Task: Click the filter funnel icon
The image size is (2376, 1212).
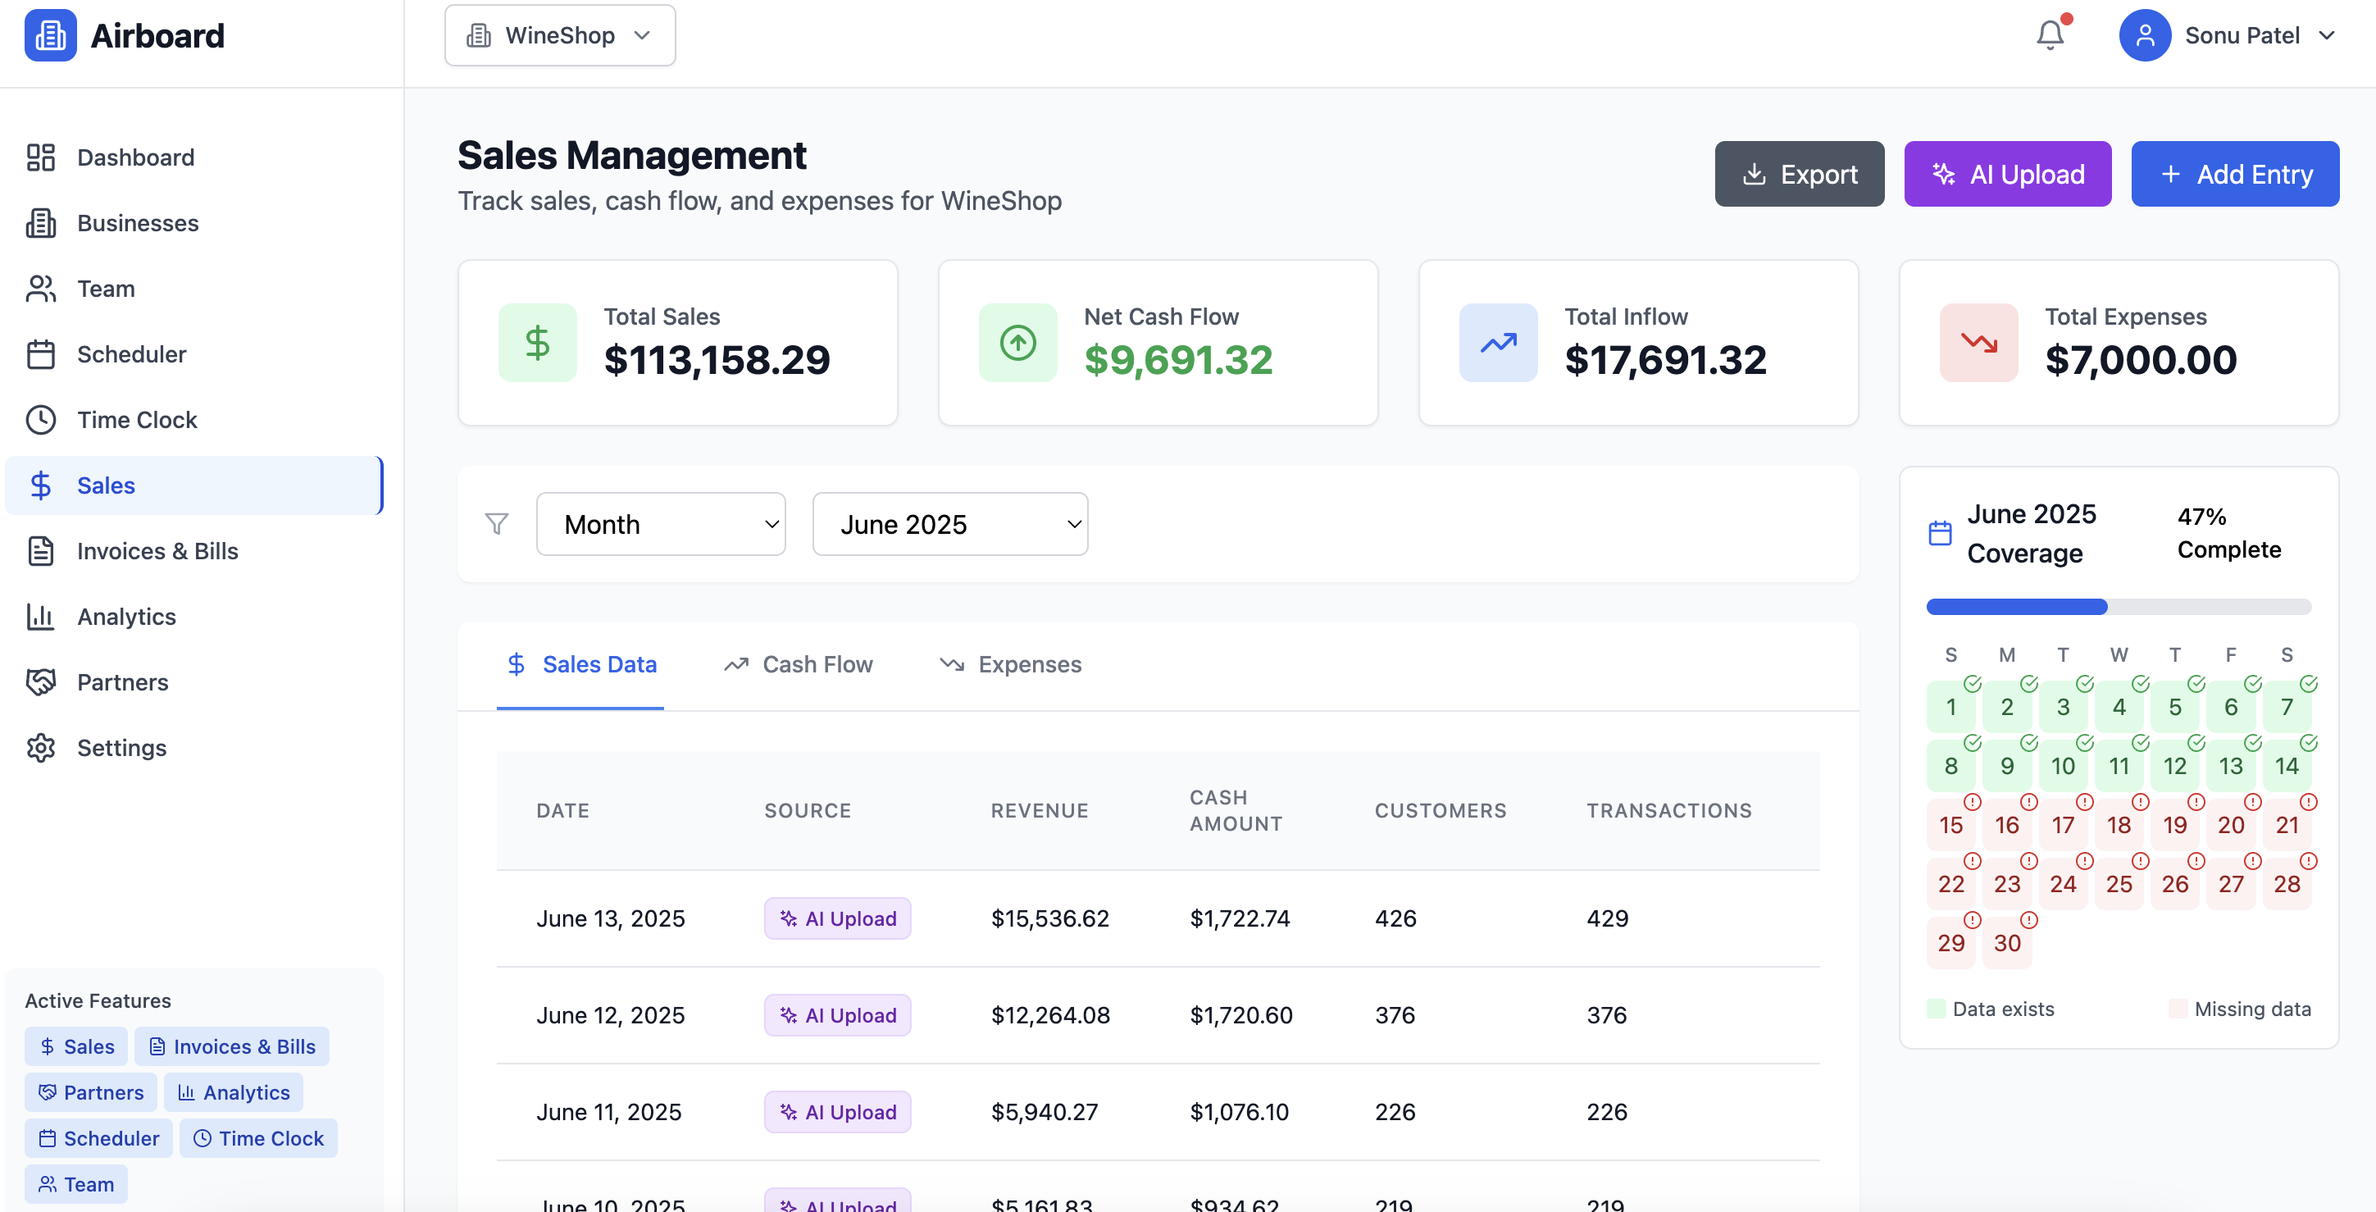Action: pos(496,524)
